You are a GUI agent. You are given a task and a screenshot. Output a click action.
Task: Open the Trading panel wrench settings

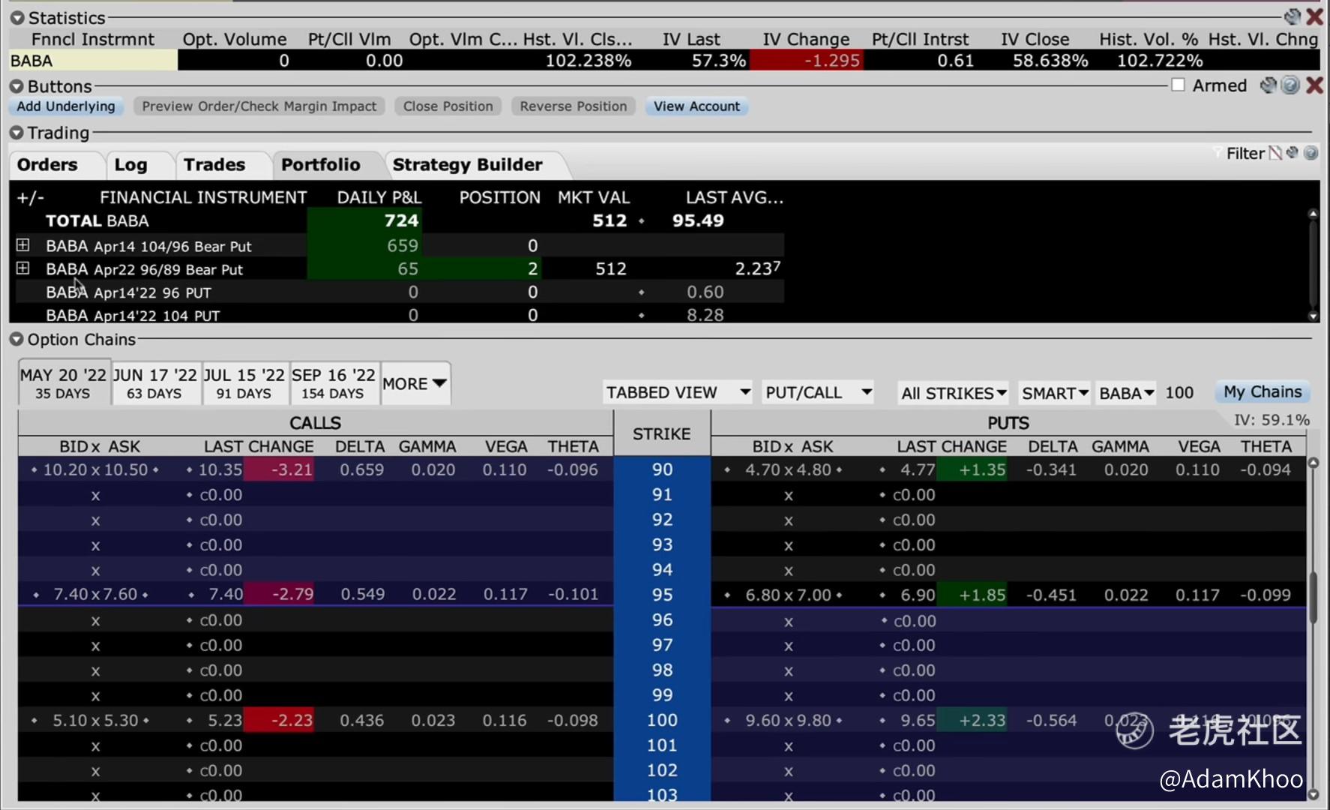click(1293, 153)
